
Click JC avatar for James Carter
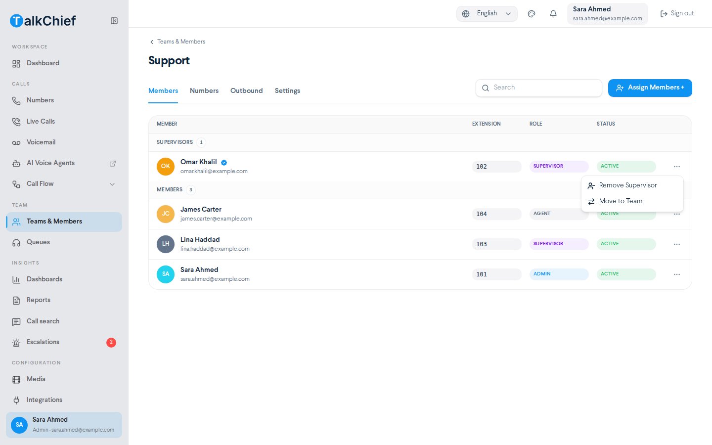(166, 214)
